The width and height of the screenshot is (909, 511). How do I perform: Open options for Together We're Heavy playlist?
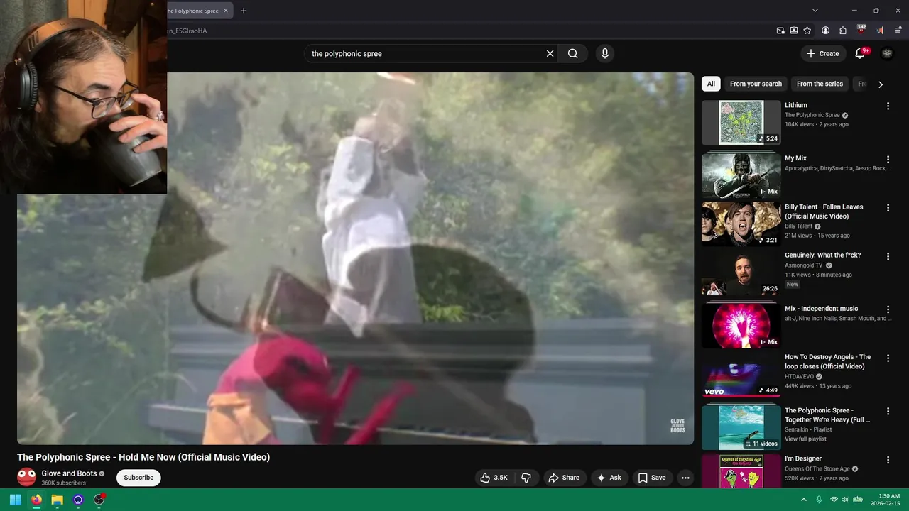(x=888, y=411)
